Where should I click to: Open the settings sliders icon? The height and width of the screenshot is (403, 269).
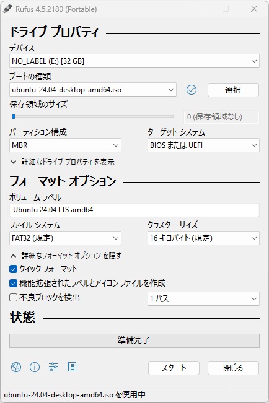53,367
